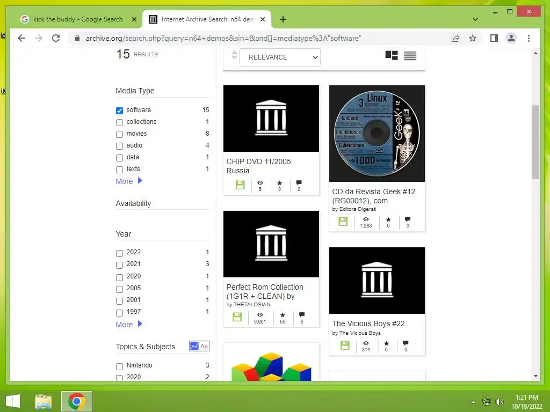The width and height of the screenshot is (550, 412).
Task: Switch results to list view
Action: (410, 55)
